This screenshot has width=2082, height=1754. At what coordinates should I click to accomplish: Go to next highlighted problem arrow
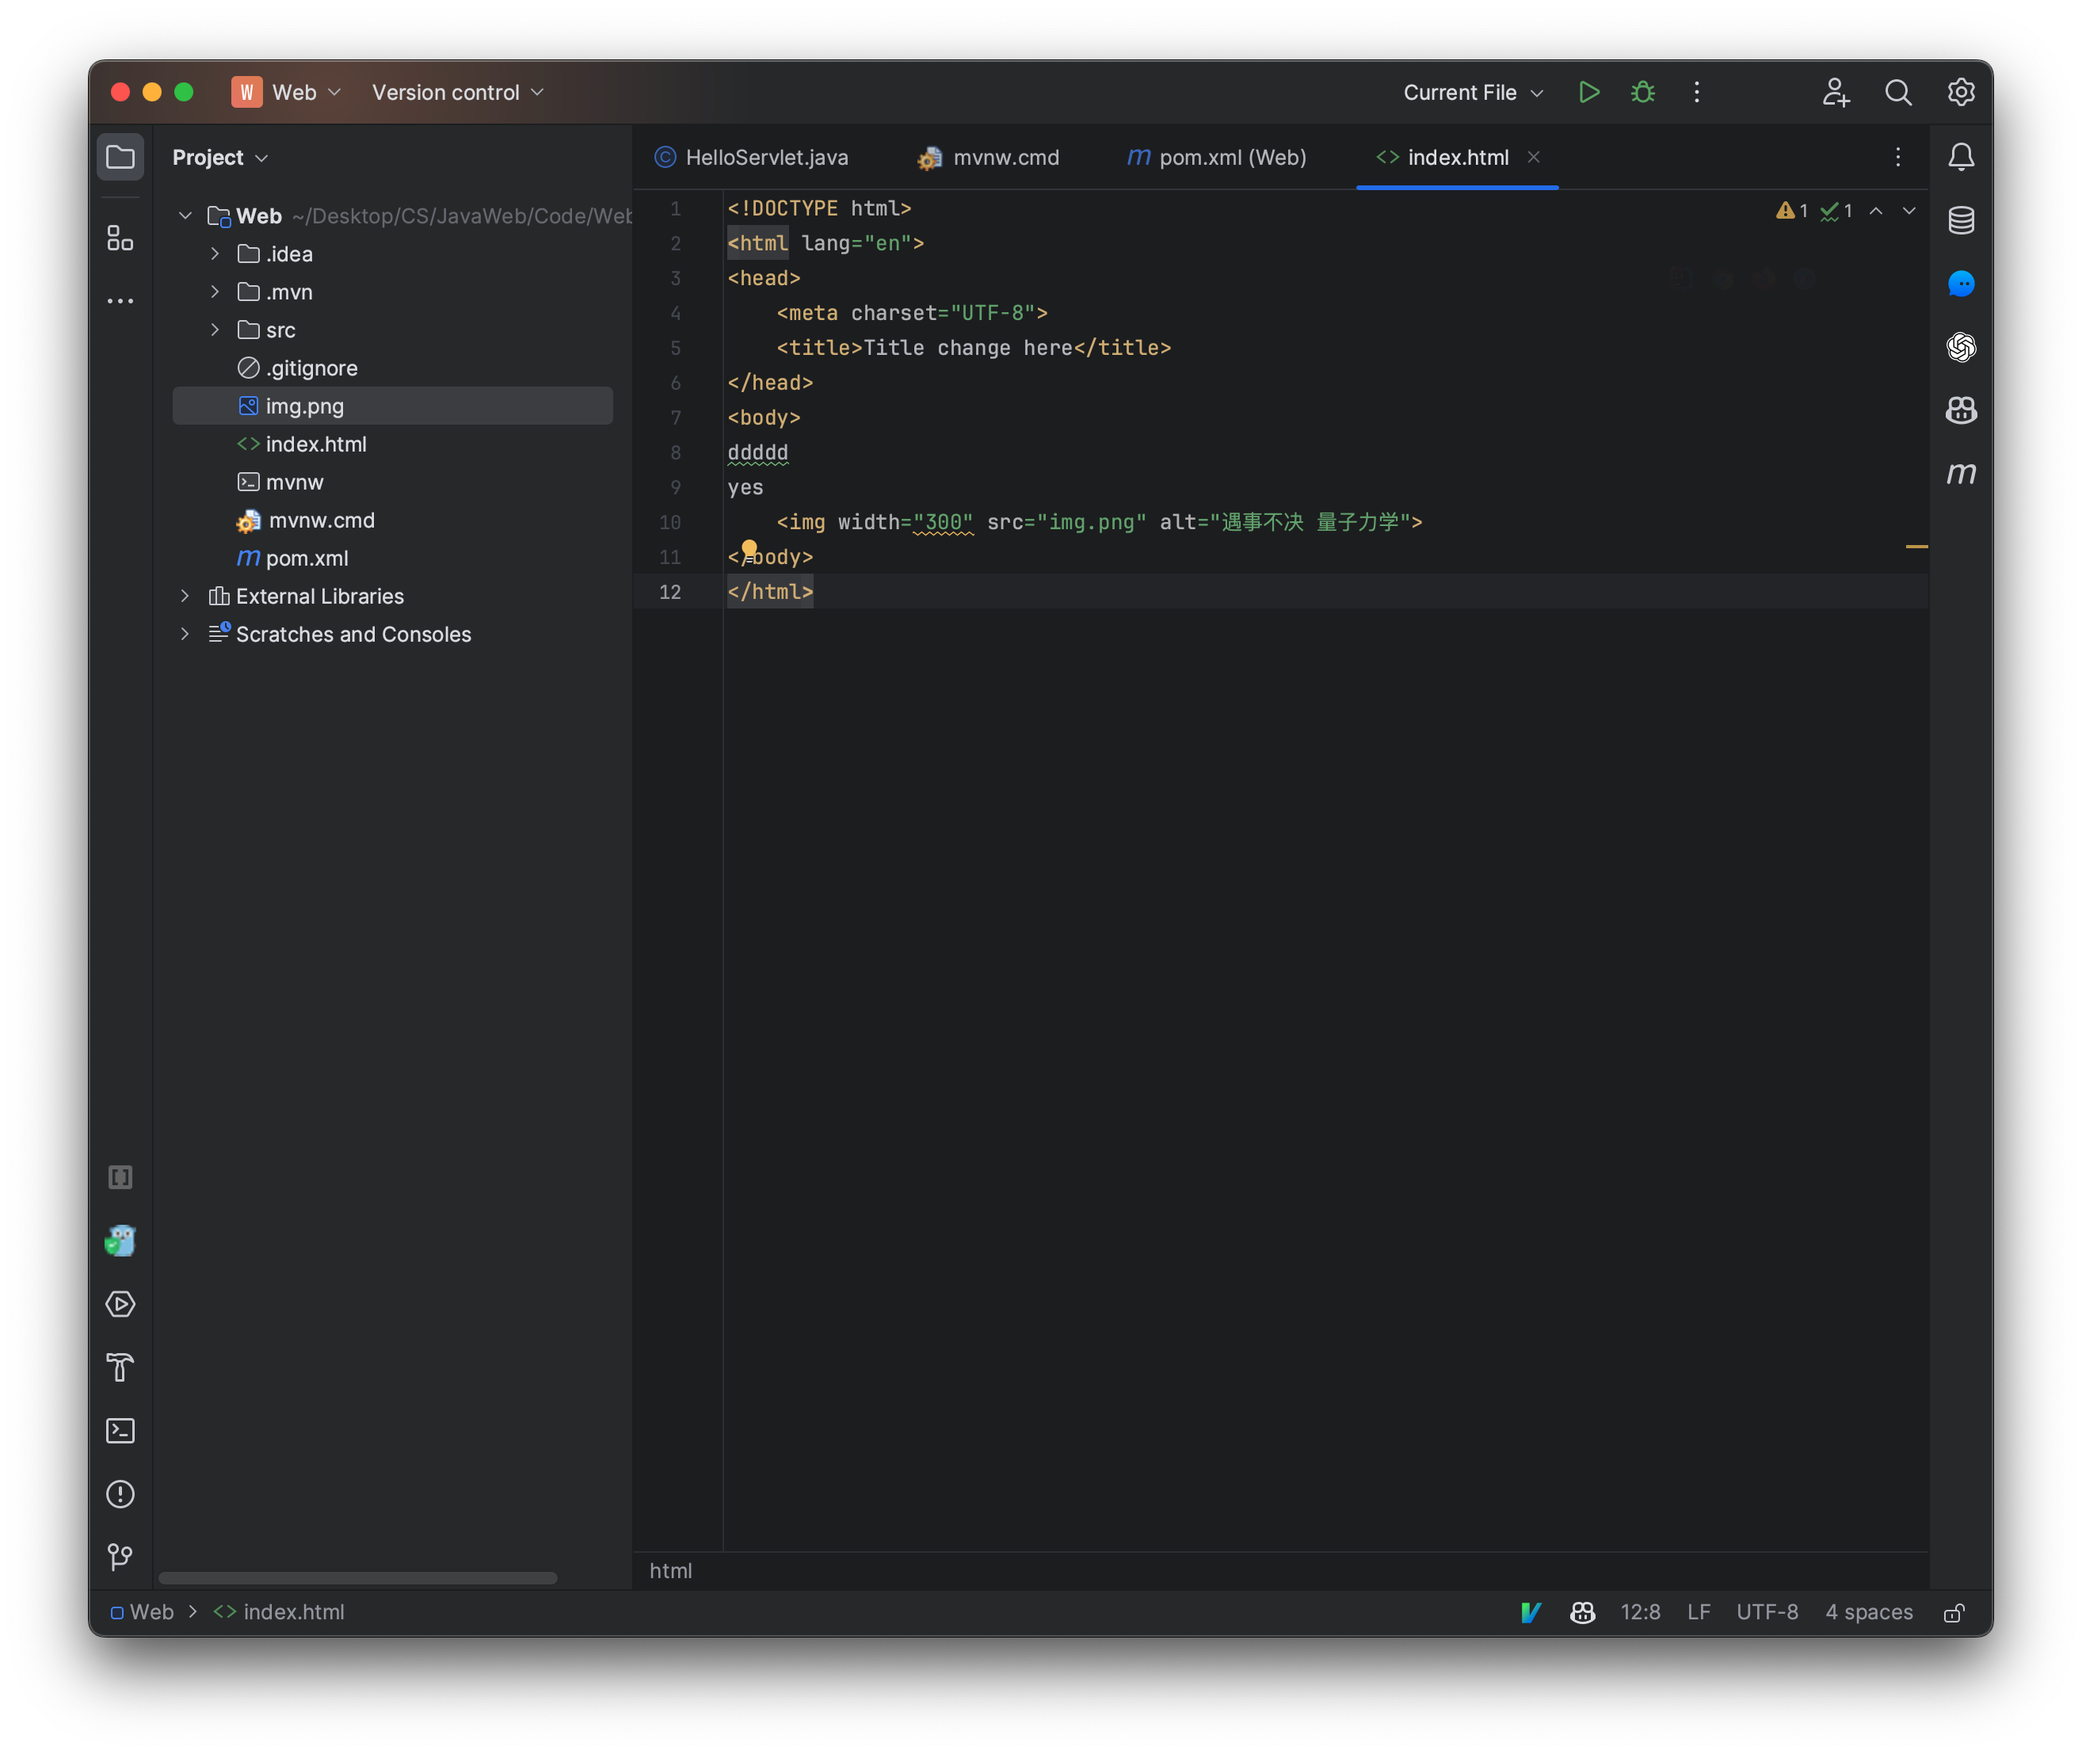point(1910,211)
